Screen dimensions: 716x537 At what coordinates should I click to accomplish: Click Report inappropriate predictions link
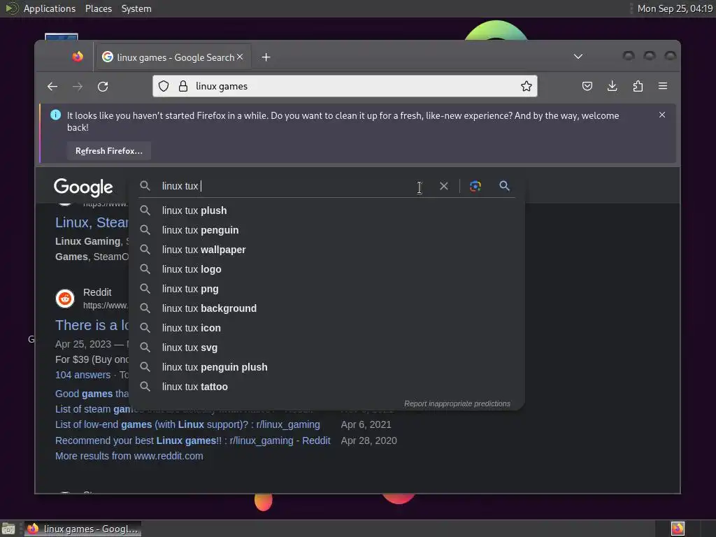457,403
